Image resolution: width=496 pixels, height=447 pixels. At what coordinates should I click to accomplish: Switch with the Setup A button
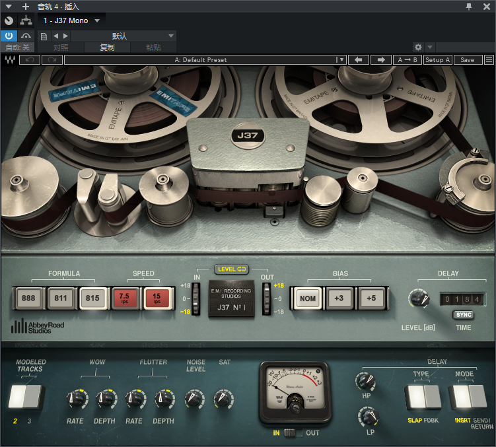437,59
